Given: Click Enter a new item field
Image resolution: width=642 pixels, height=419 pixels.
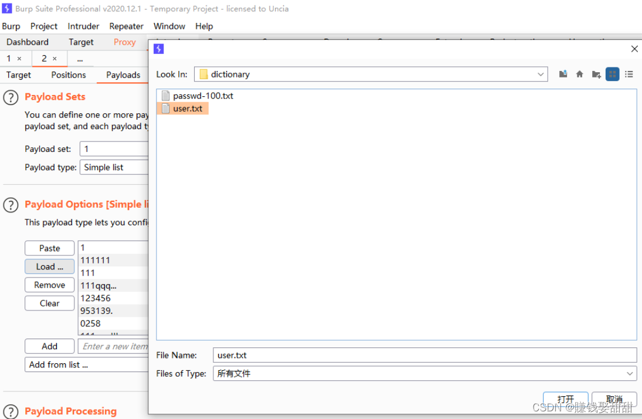Looking at the screenshot, I should click(113, 346).
